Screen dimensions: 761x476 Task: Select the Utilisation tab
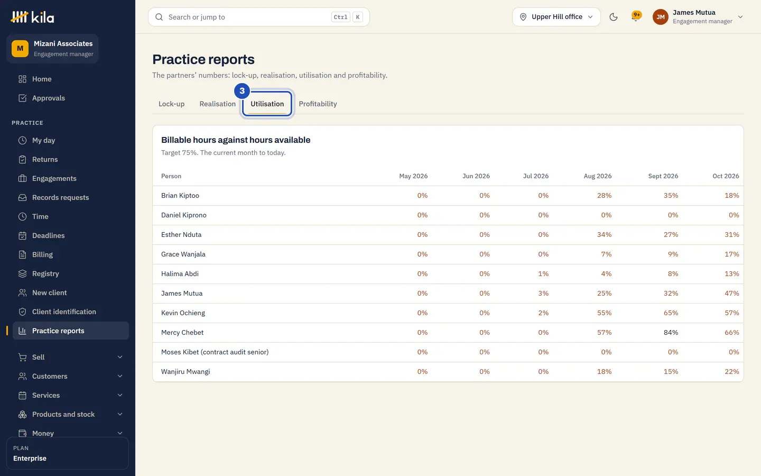(267, 104)
